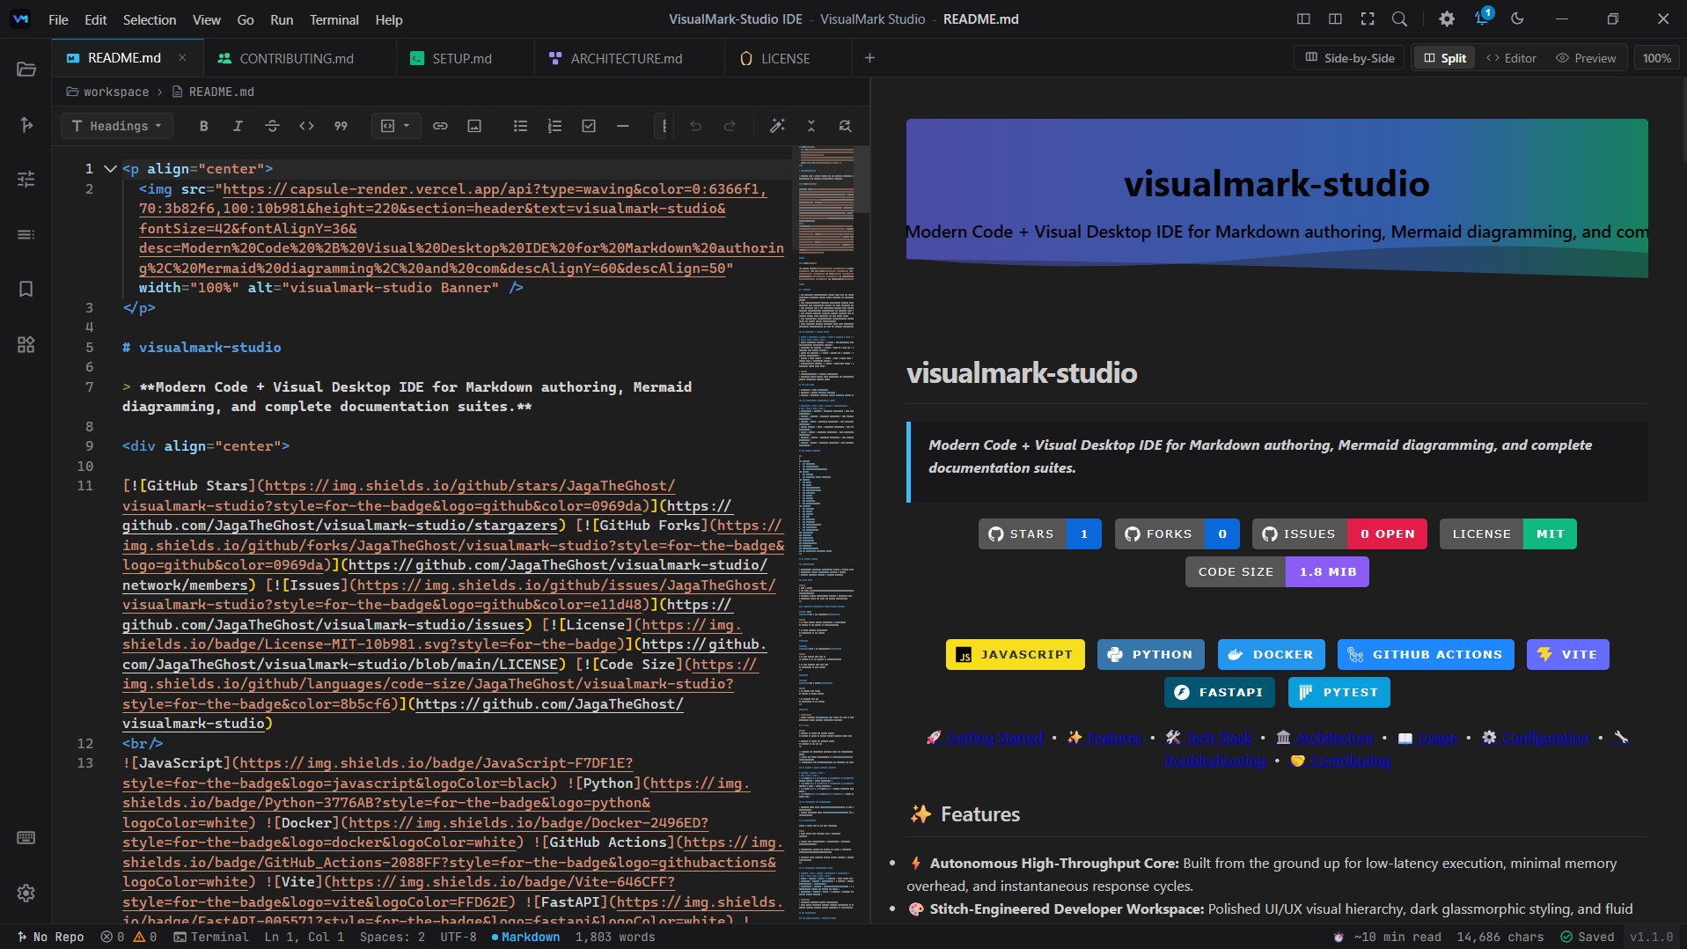Toggle bold formatting in toolbar
This screenshot has width=1687, height=949.
[203, 126]
